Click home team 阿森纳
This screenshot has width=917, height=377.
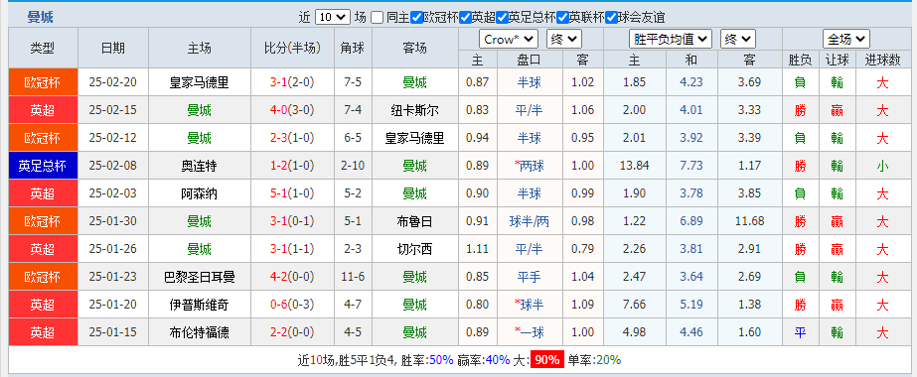pos(200,193)
